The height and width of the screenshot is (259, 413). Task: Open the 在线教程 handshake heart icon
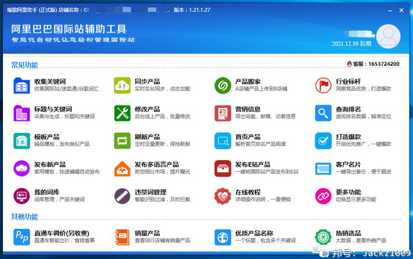pyautogui.click(x=223, y=196)
